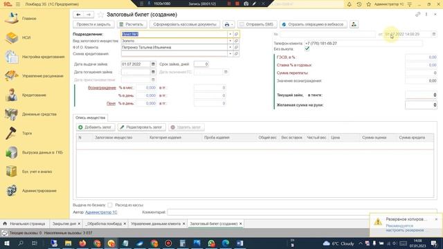Open the history clock icon
The width and height of the screenshot is (443, 249).
[359, 4]
